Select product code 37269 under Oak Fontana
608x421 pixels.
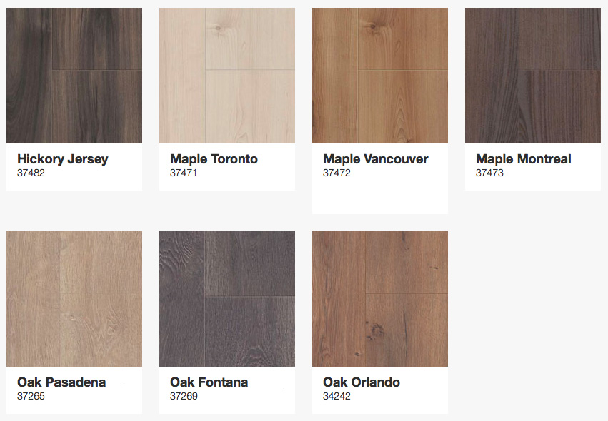pyautogui.click(x=184, y=396)
